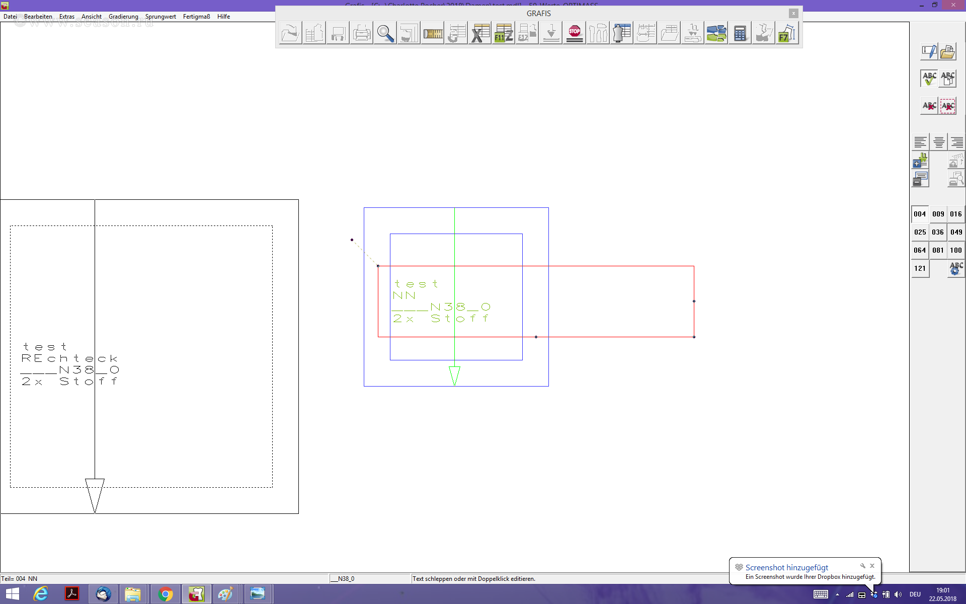966x604 pixels.
Task: Open the calculator tool
Action: (740, 33)
